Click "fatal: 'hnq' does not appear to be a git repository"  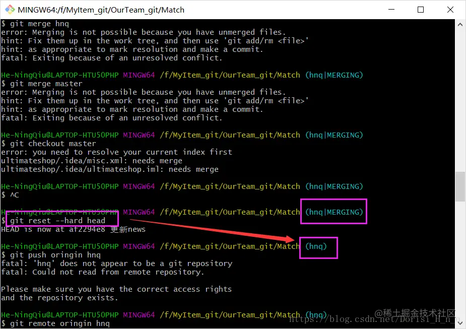[x=116, y=264]
